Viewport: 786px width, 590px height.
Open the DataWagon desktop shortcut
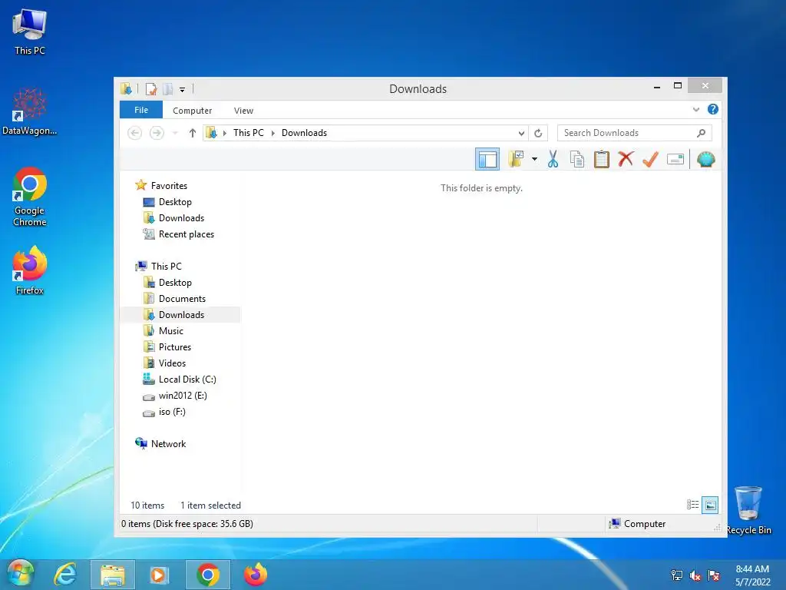pyautogui.click(x=30, y=111)
